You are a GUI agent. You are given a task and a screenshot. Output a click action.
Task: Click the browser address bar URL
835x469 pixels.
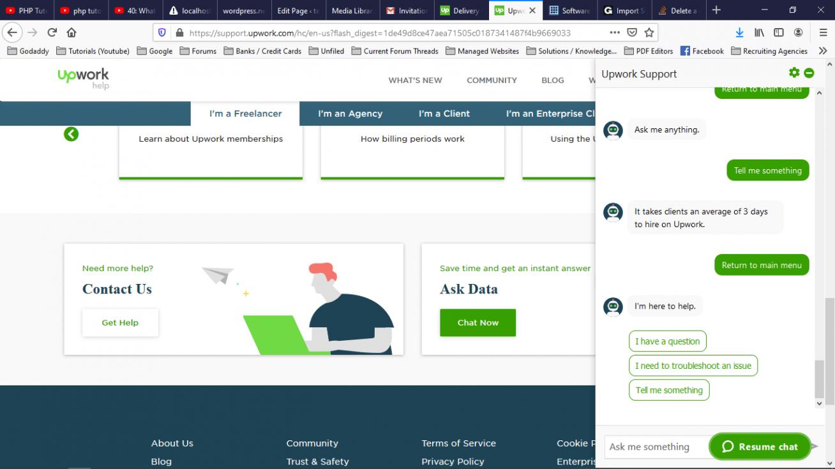380,33
